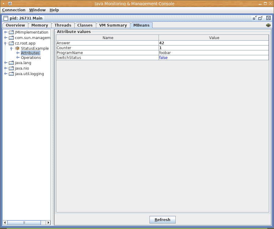Click the java.lang folder icon
The height and width of the screenshot is (229, 274).
click(11, 63)
